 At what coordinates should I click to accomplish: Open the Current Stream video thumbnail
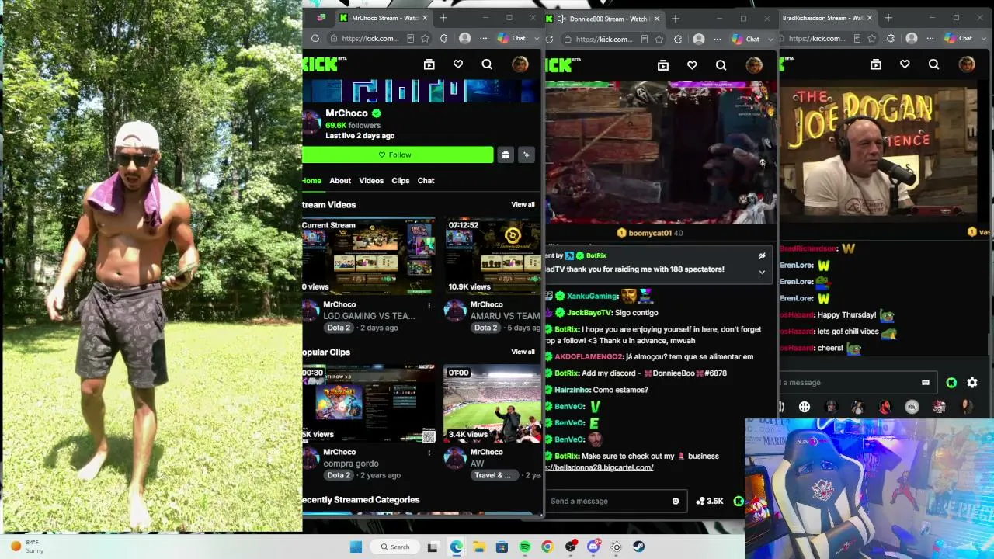point(369,256)
